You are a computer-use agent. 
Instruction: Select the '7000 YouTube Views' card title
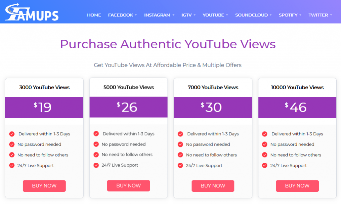(213, 87)
